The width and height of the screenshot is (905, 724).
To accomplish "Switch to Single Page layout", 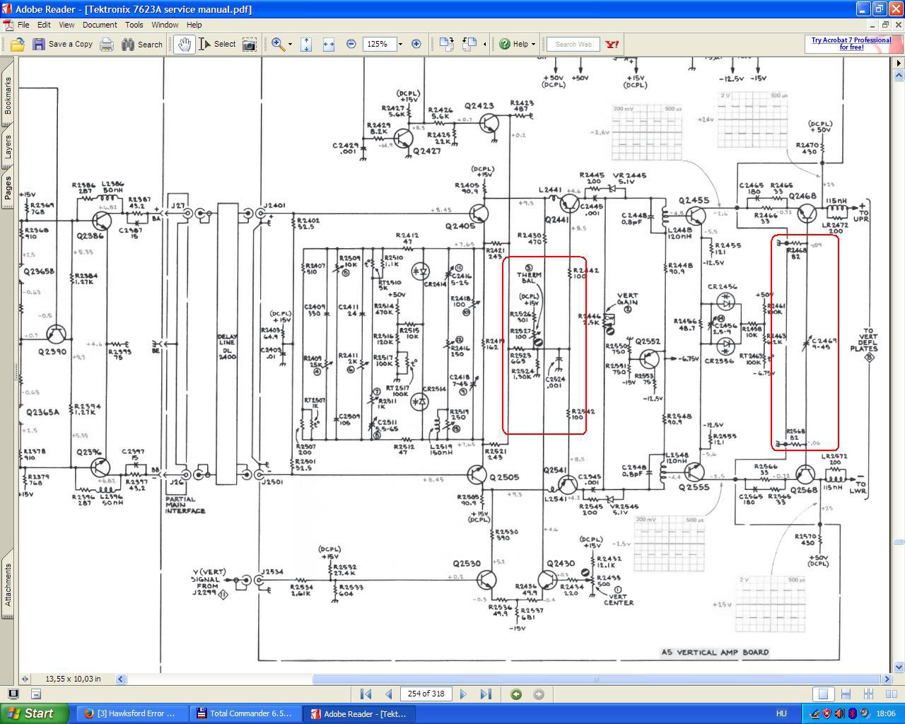I will pyautogui.click(x=822, y=694).
